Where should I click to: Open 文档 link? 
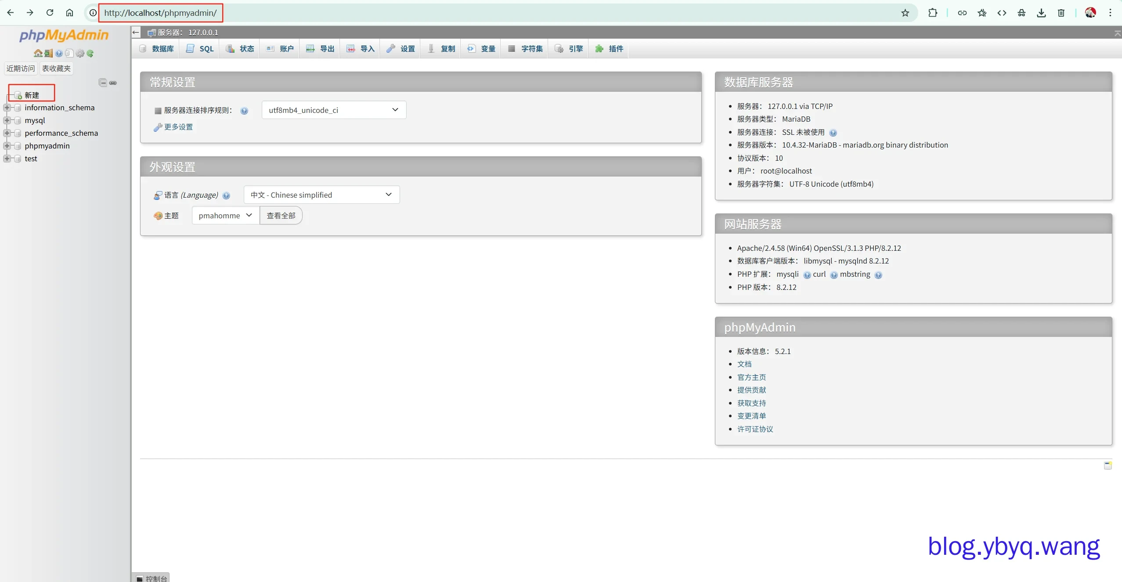744,364
